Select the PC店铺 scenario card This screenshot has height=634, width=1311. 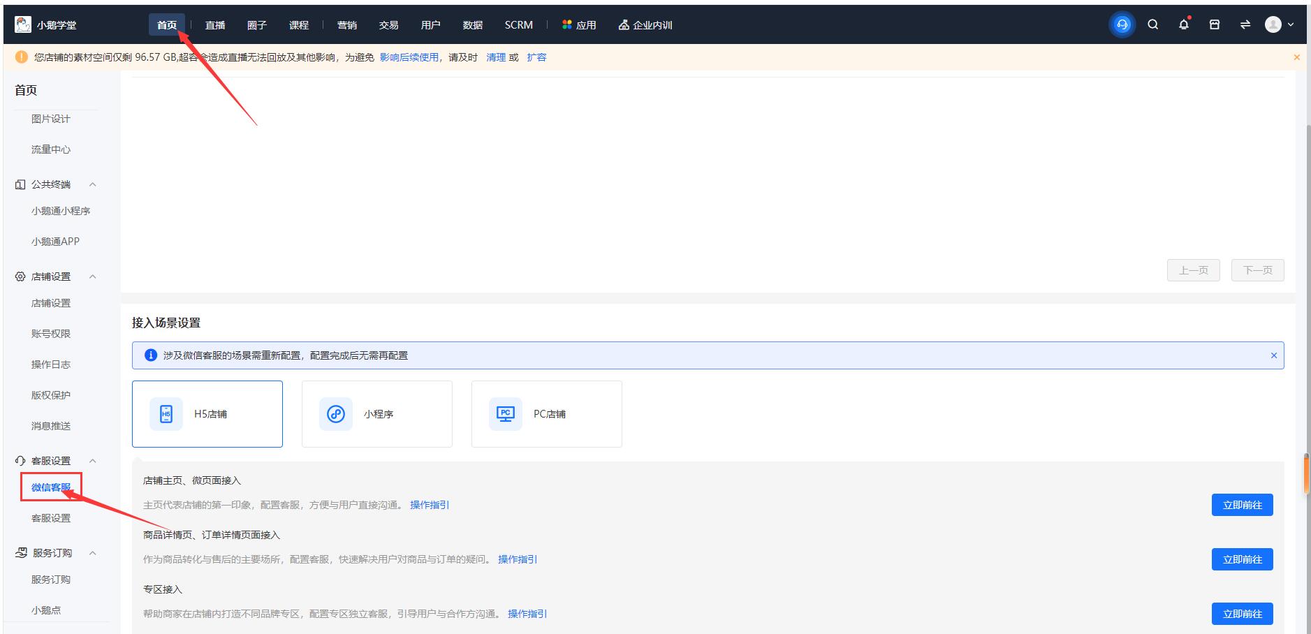click(x=547, y=414)
